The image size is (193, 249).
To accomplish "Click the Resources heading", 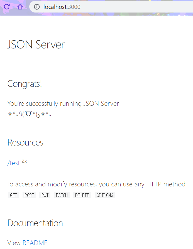I will (x=25, y=142).
